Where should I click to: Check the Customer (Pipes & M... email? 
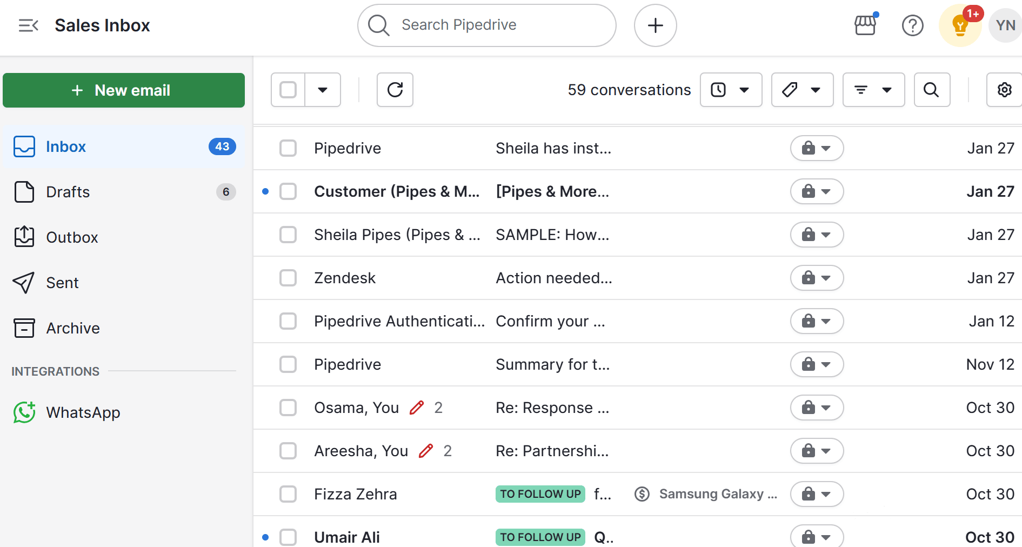pos(288,191)
